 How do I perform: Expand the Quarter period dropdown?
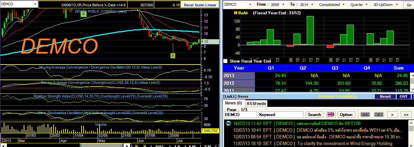click(367, 5)
